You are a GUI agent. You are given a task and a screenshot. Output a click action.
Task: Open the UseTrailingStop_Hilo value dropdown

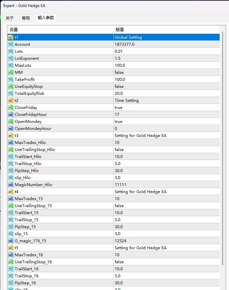coord(119,150)
